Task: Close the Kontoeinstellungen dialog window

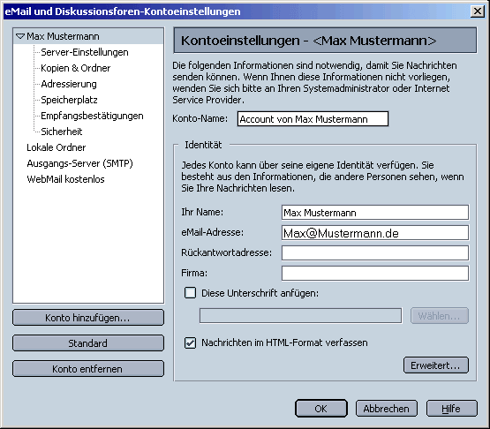Action: (478, 11)
